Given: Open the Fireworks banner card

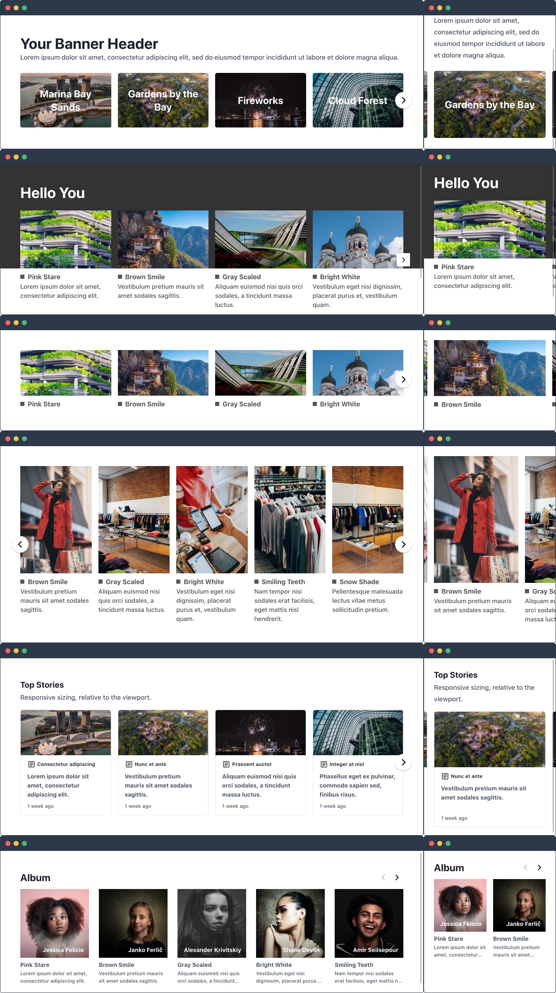Looking at the screenshot, I should [261, 100].
